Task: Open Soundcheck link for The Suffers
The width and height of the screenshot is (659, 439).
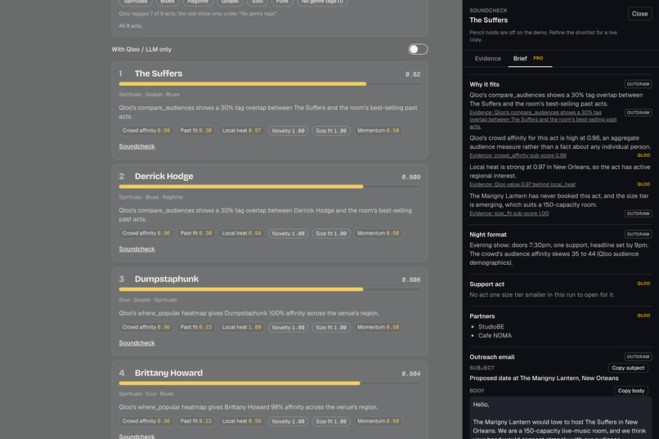Action: tap(137, 146)
